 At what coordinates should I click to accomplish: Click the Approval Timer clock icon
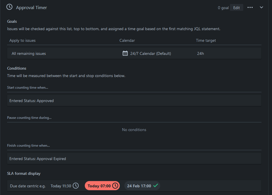[x=9, y=7]
